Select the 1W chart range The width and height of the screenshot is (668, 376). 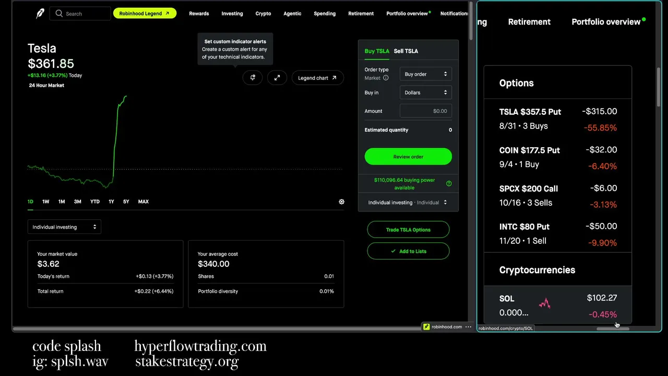point(46,202)
